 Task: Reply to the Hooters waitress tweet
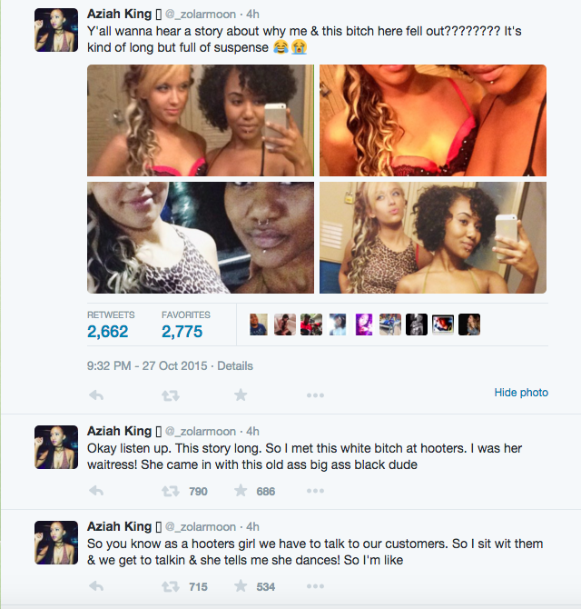97,491
